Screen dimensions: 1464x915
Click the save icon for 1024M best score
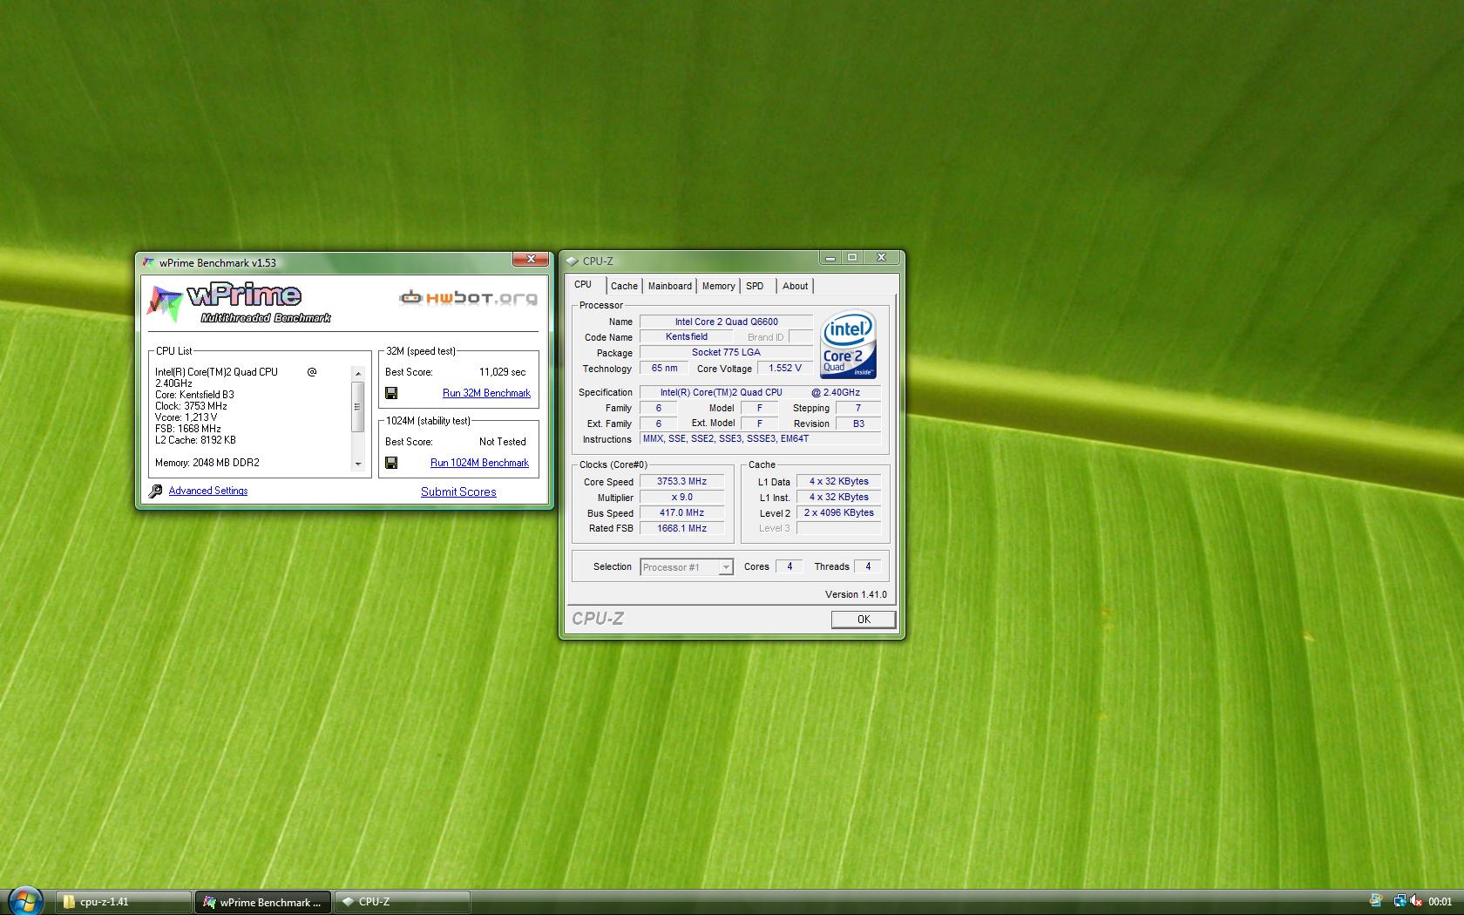[x=391, y=463]
